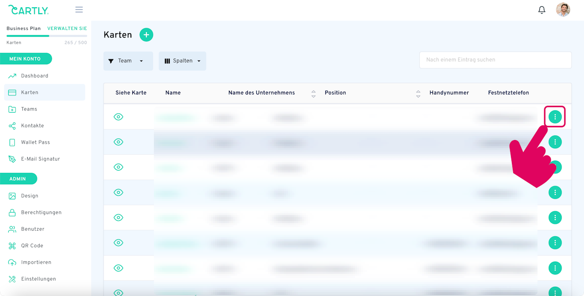Open the QR Code section icon
This screenshot has height=296, width=584.
(x=12, y=246)
